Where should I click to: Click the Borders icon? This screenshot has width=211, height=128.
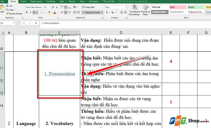[x=41, y=12]
